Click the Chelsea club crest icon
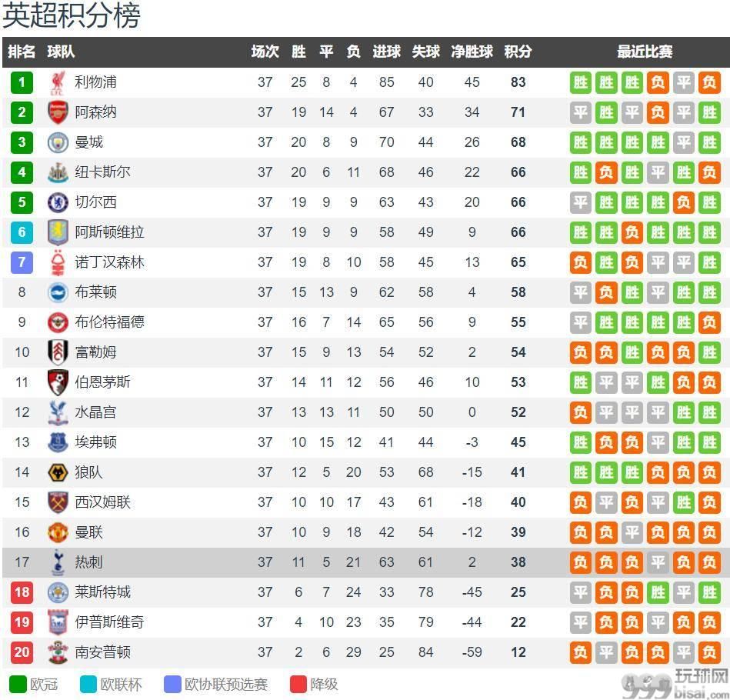The width and height of the screenshot is (730, 700). click(58, 202)
